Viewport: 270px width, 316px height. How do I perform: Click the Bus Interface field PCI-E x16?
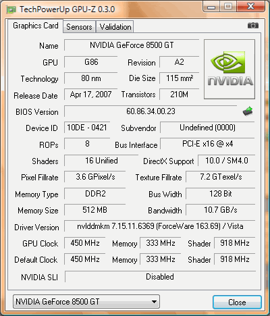point(207,144)
